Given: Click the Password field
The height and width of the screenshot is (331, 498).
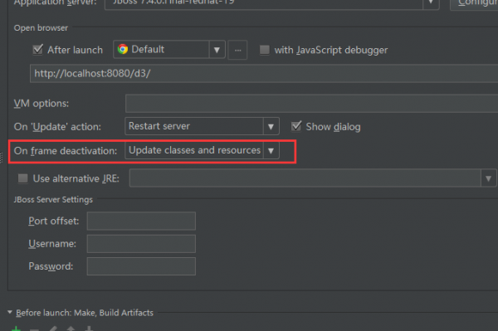Looking at the screenshot, I should (141, 266).
